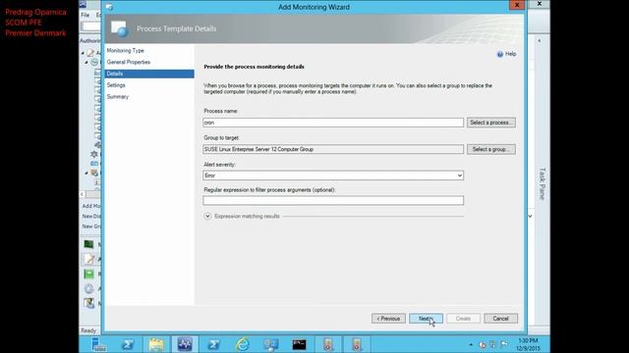Open File Explorer from the taskbar
The image size is (629, 353).
point(156,344)
